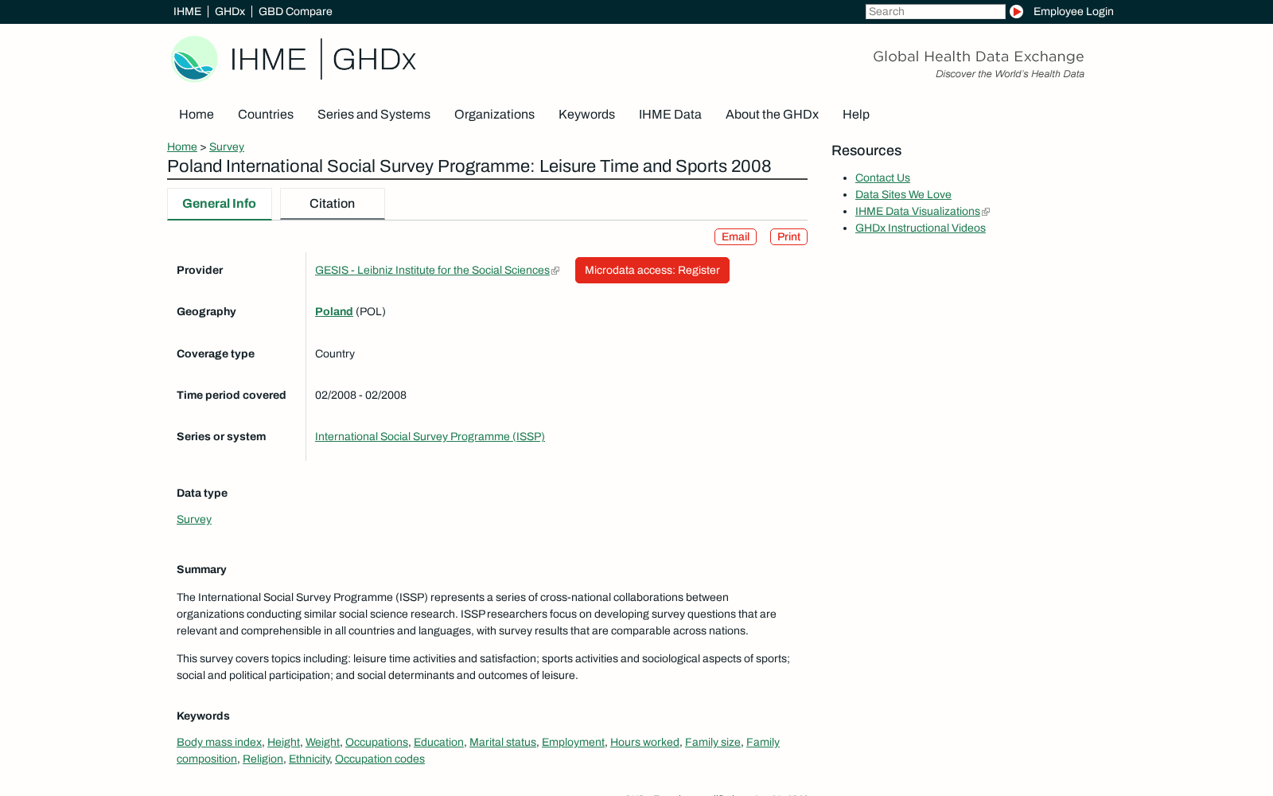Screen dimensions: 1273x796
Task: Open Series and Systems menu item
Action: coord(374,115)
